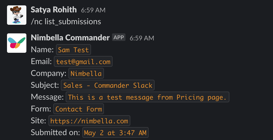Viewport: 273px width, 140px height.
Task: Click the Email: field label
Action: tap(41, 61)
